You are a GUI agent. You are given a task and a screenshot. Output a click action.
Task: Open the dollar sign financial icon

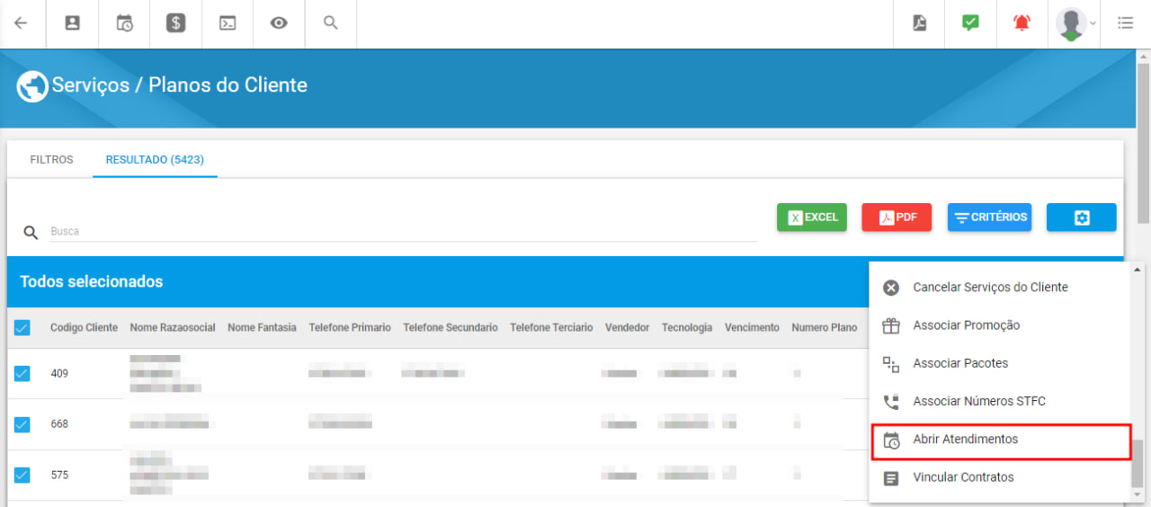coord(176,23)
